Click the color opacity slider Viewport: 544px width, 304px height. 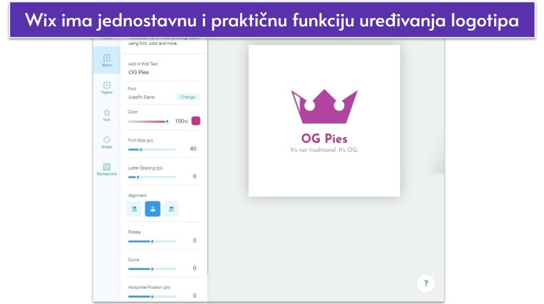pos(148,121)
